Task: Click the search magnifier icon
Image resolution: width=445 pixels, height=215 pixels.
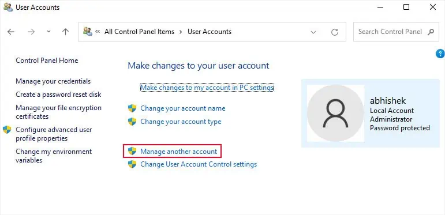Action: (431, 32)
